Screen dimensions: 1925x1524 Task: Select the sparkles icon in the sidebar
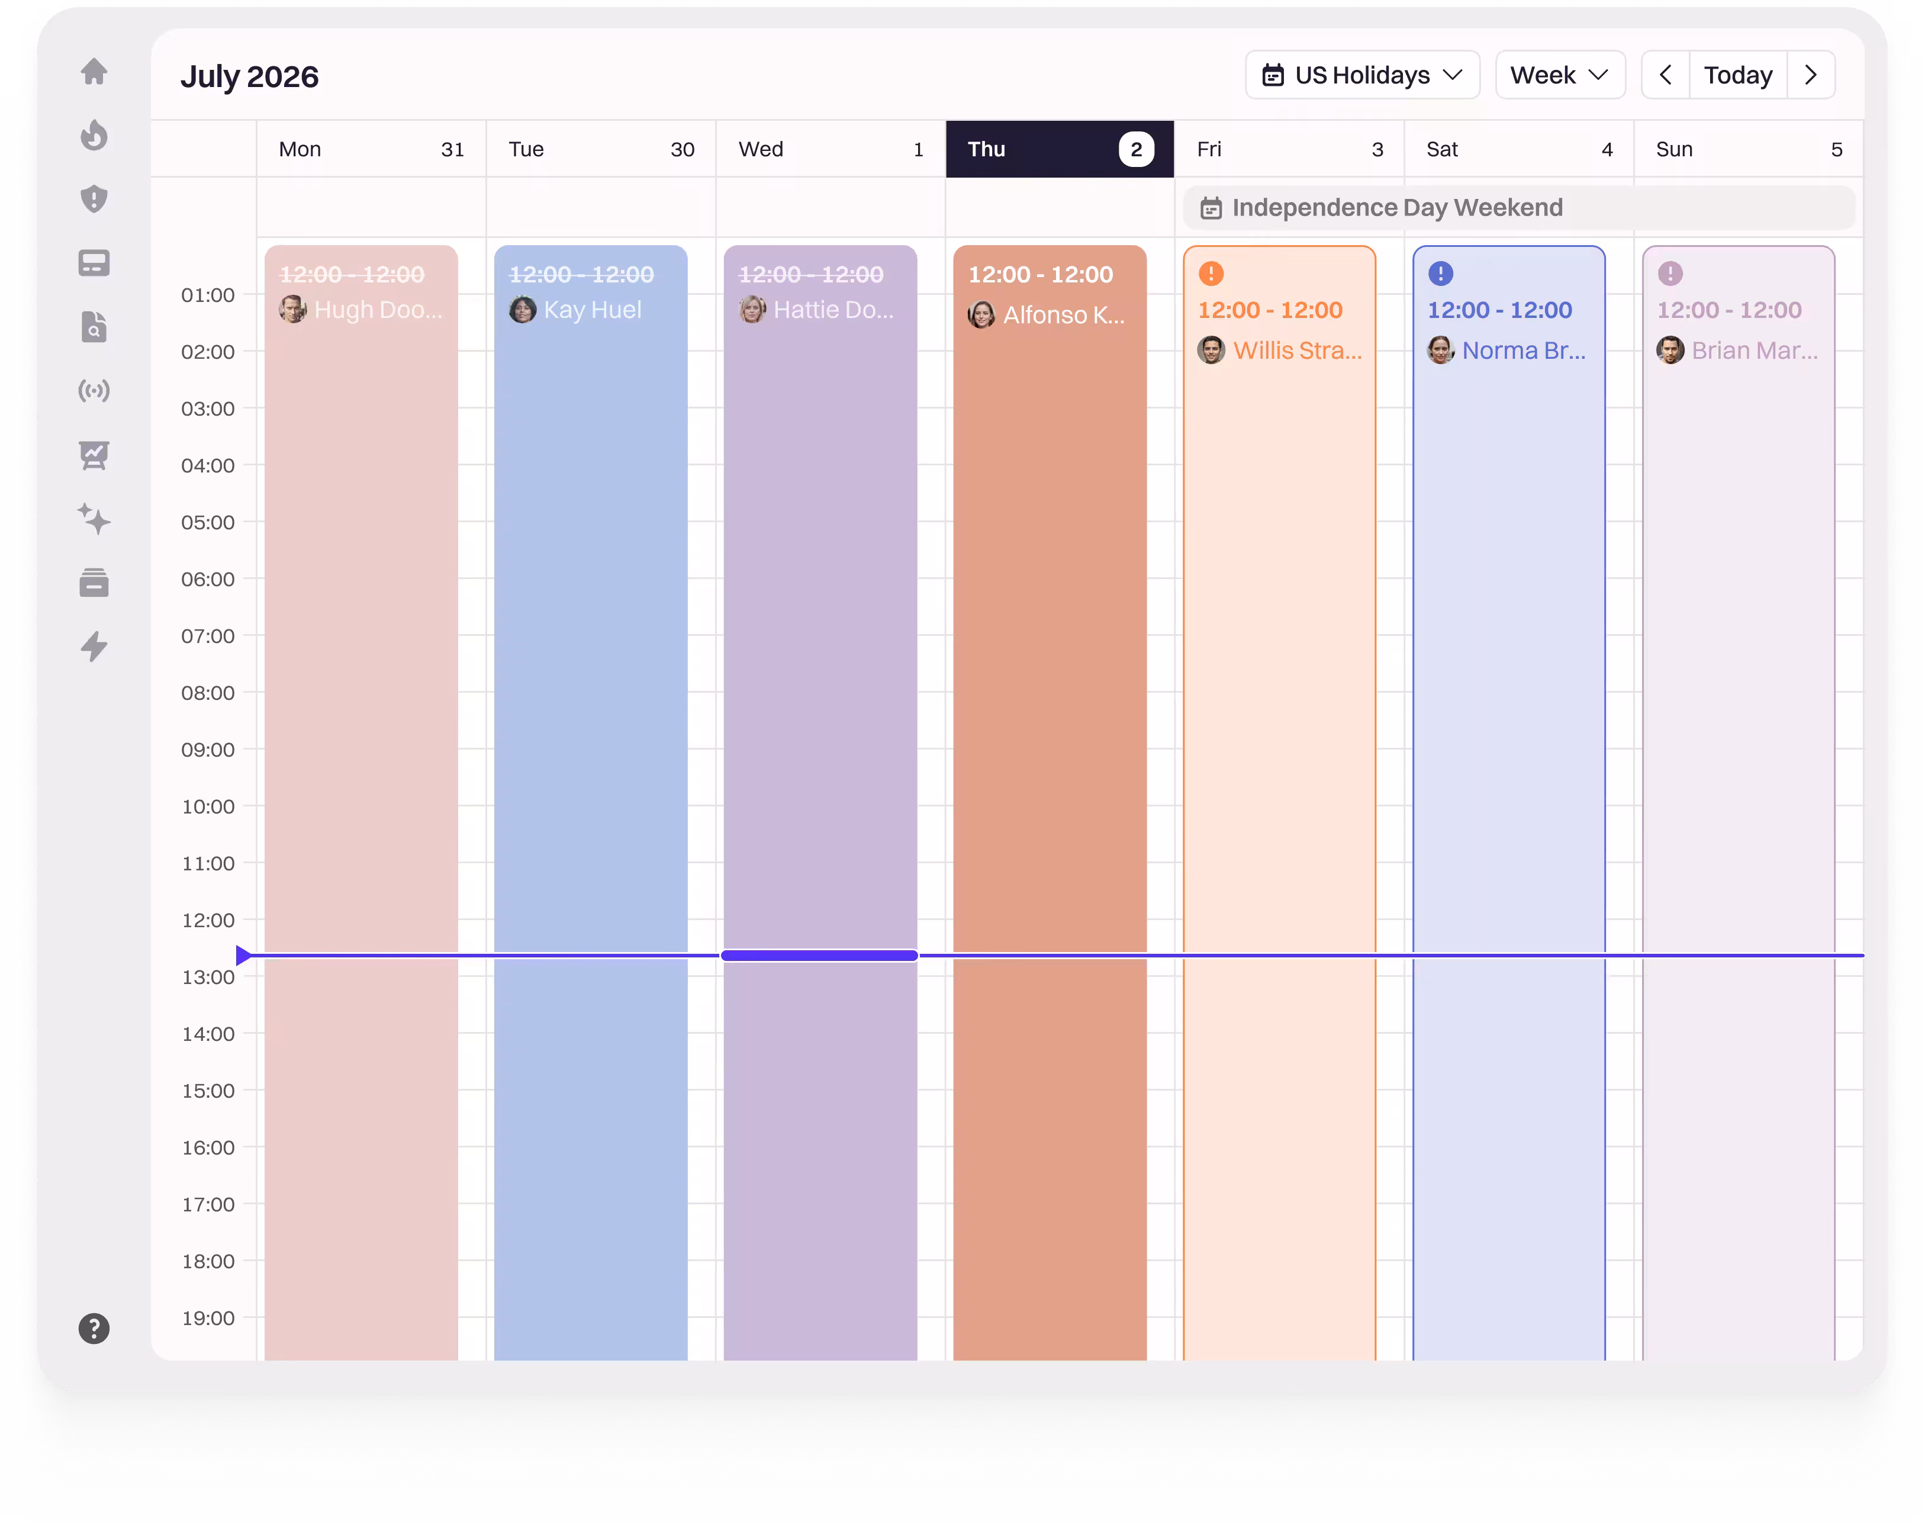[x=94, y=519]
